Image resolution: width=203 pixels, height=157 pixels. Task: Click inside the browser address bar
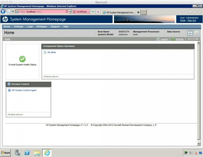coord(41,12)
